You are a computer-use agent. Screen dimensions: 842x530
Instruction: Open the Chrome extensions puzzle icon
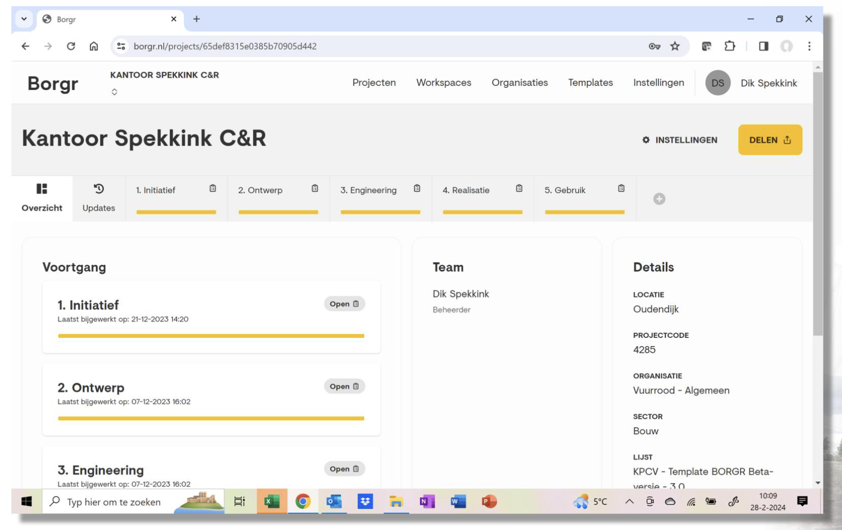click(x=729, y=46)
